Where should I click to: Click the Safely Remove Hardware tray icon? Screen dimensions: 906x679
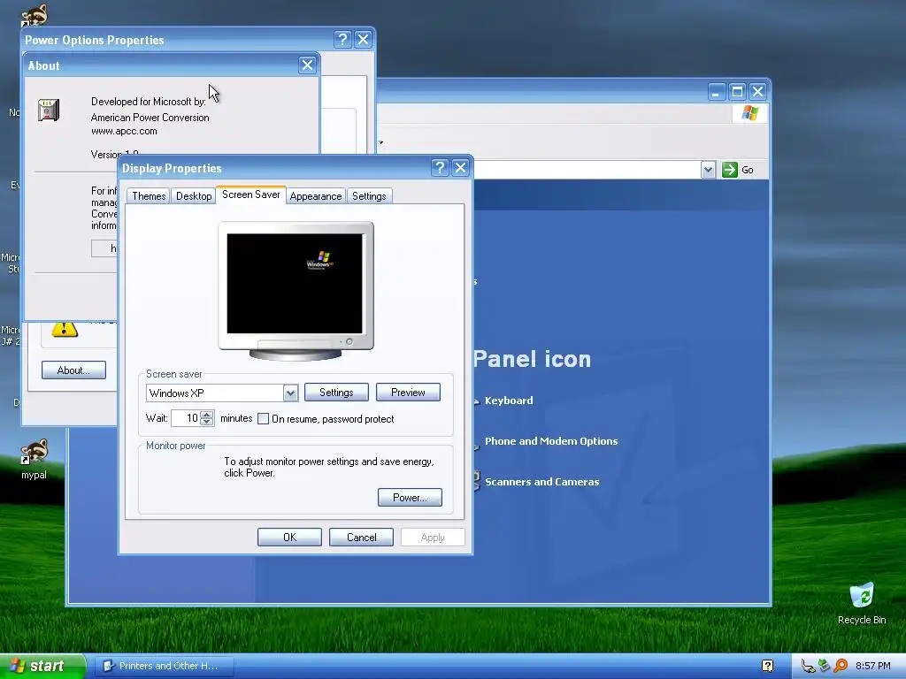click(x=808, y=667)
